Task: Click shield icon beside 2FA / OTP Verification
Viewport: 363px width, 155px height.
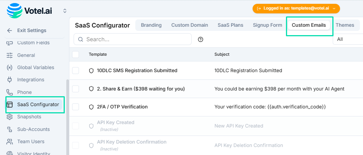Action: 91,107
